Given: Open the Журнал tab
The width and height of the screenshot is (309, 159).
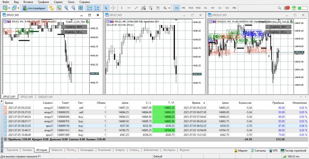Looking at the screenshot, I should point(185,150).
